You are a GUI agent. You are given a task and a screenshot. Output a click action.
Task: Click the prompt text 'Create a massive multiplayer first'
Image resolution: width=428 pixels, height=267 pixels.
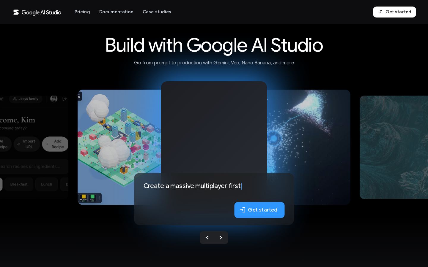(192, 186)
